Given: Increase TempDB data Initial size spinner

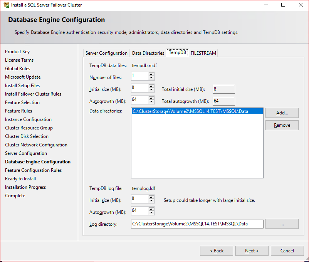Looking at the screenshot, I should pyautogui.click(x=151, y=86).
